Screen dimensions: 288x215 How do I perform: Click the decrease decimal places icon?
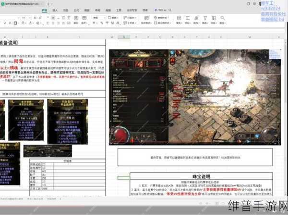tap(118, 23)
